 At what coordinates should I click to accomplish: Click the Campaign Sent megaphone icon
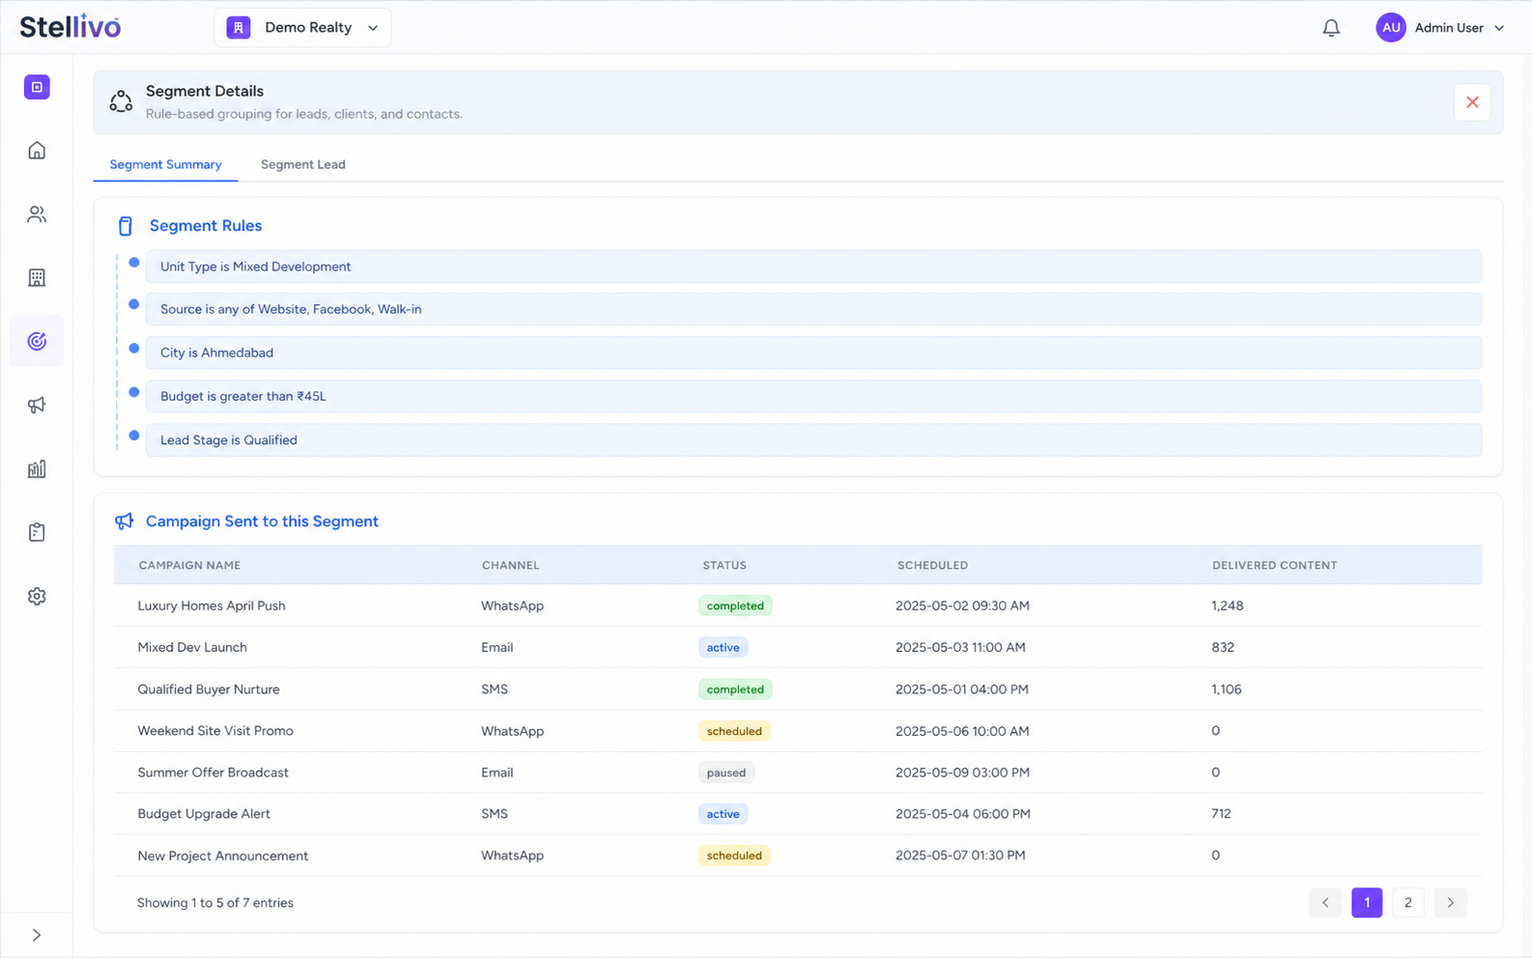[125, 521]
